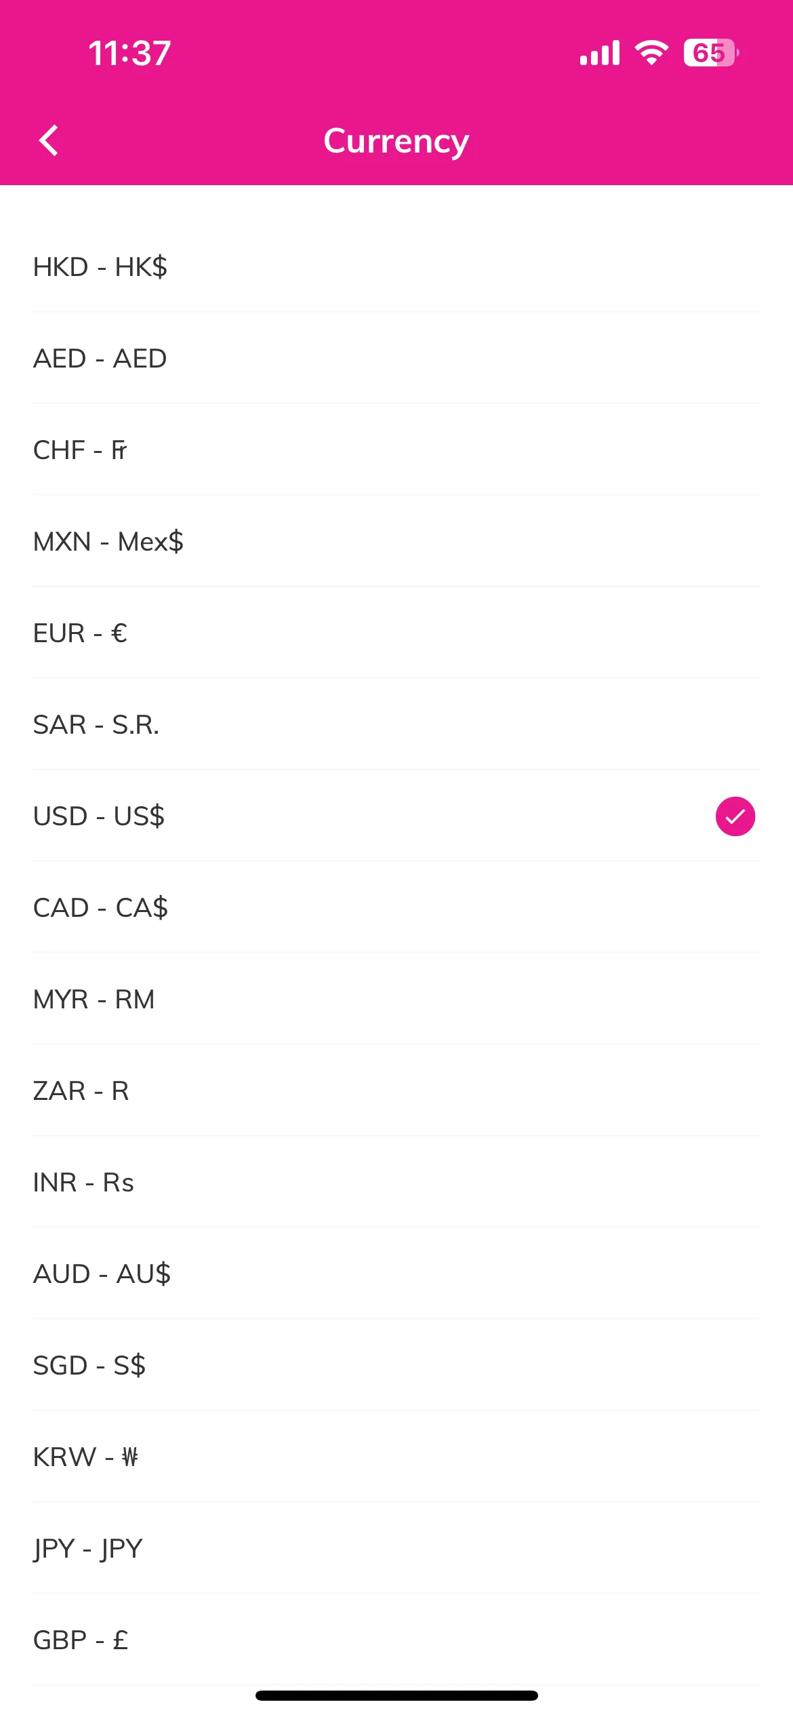793x1717 pixels.
Task: Pick AUD - AU$ currency
Action: click(x=396, y=1274)
